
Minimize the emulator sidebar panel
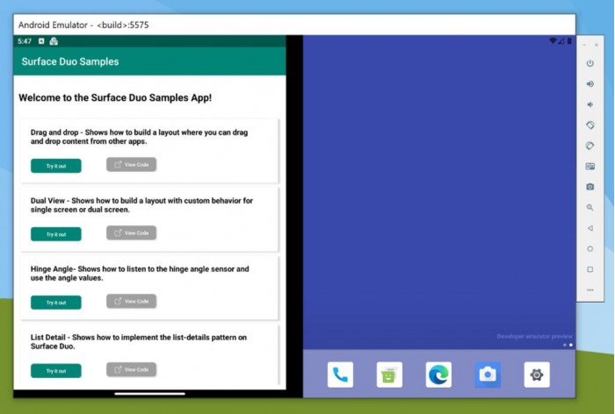pos(584,45)
